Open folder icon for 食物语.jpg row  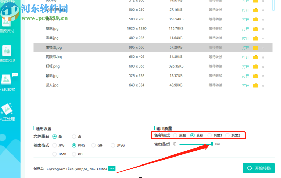(255, 48)
